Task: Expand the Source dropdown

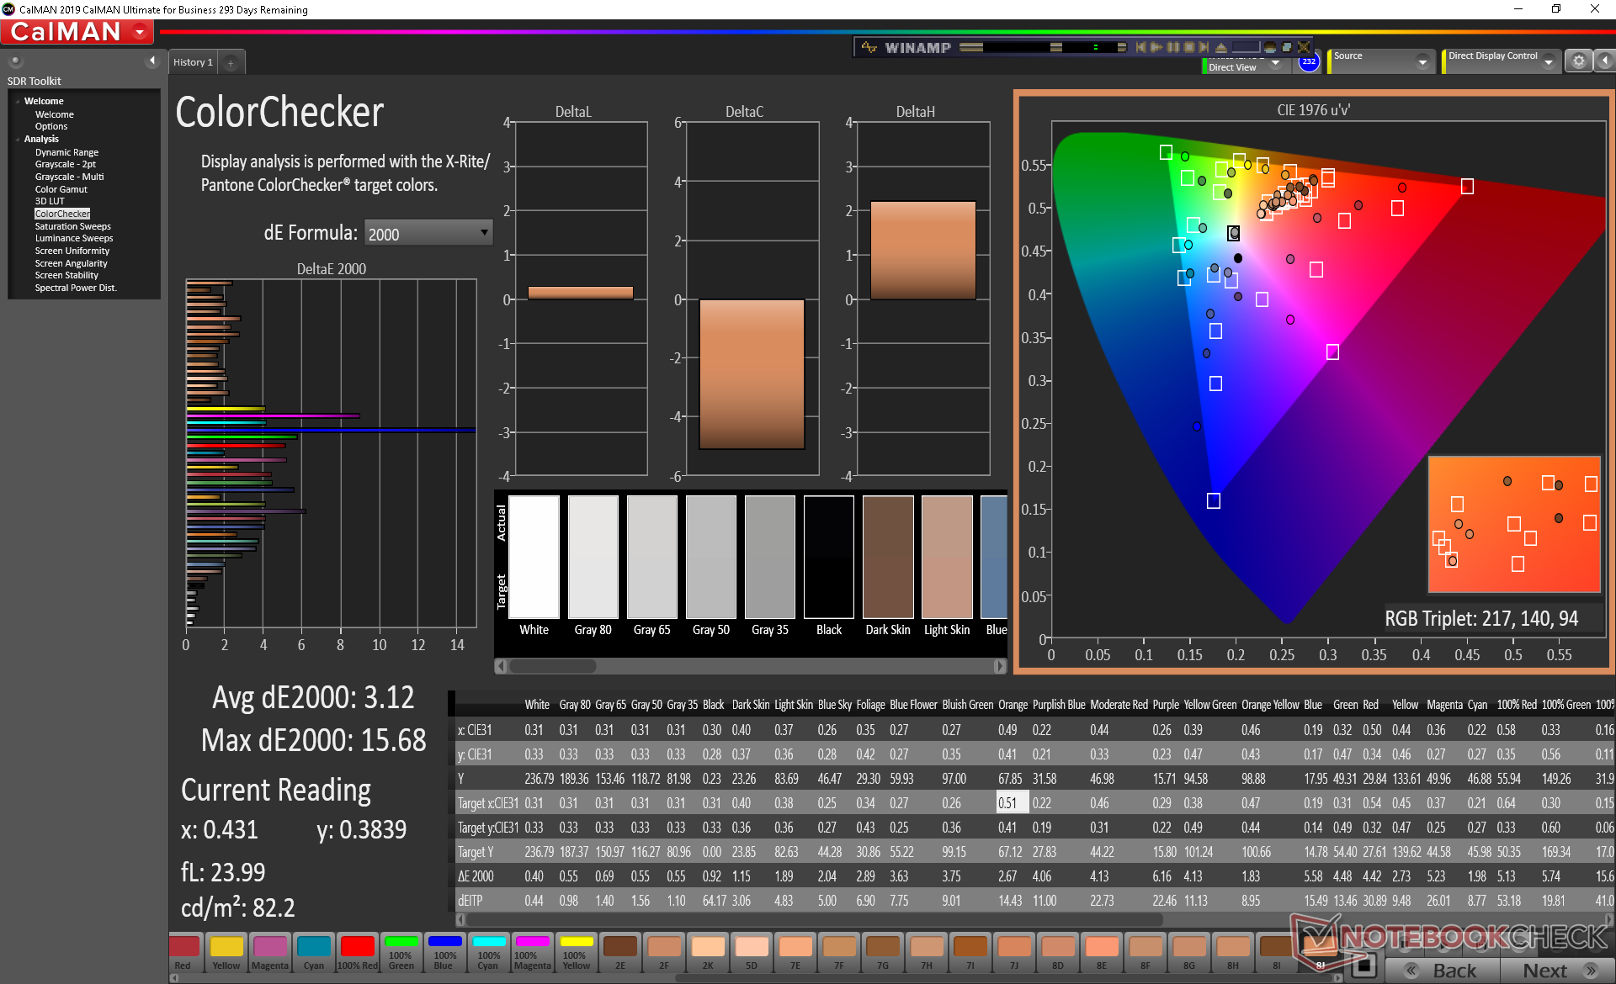Action: click(1422, 62)
